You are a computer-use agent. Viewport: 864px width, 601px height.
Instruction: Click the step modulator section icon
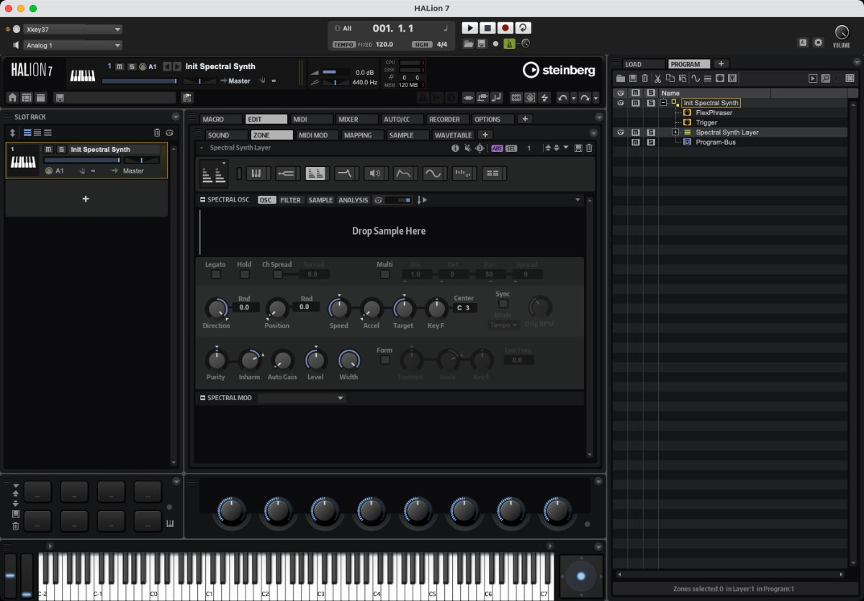[463, 173]
